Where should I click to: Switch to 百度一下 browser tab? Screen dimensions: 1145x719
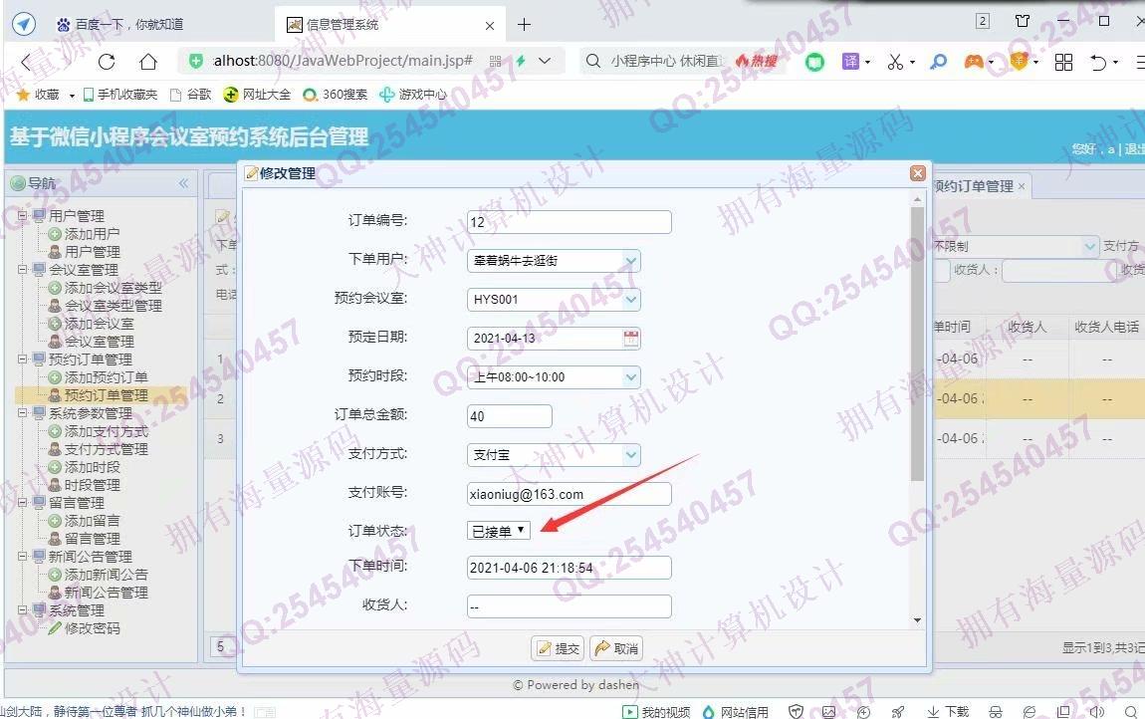pyautogui.click(x=129, y=24)
